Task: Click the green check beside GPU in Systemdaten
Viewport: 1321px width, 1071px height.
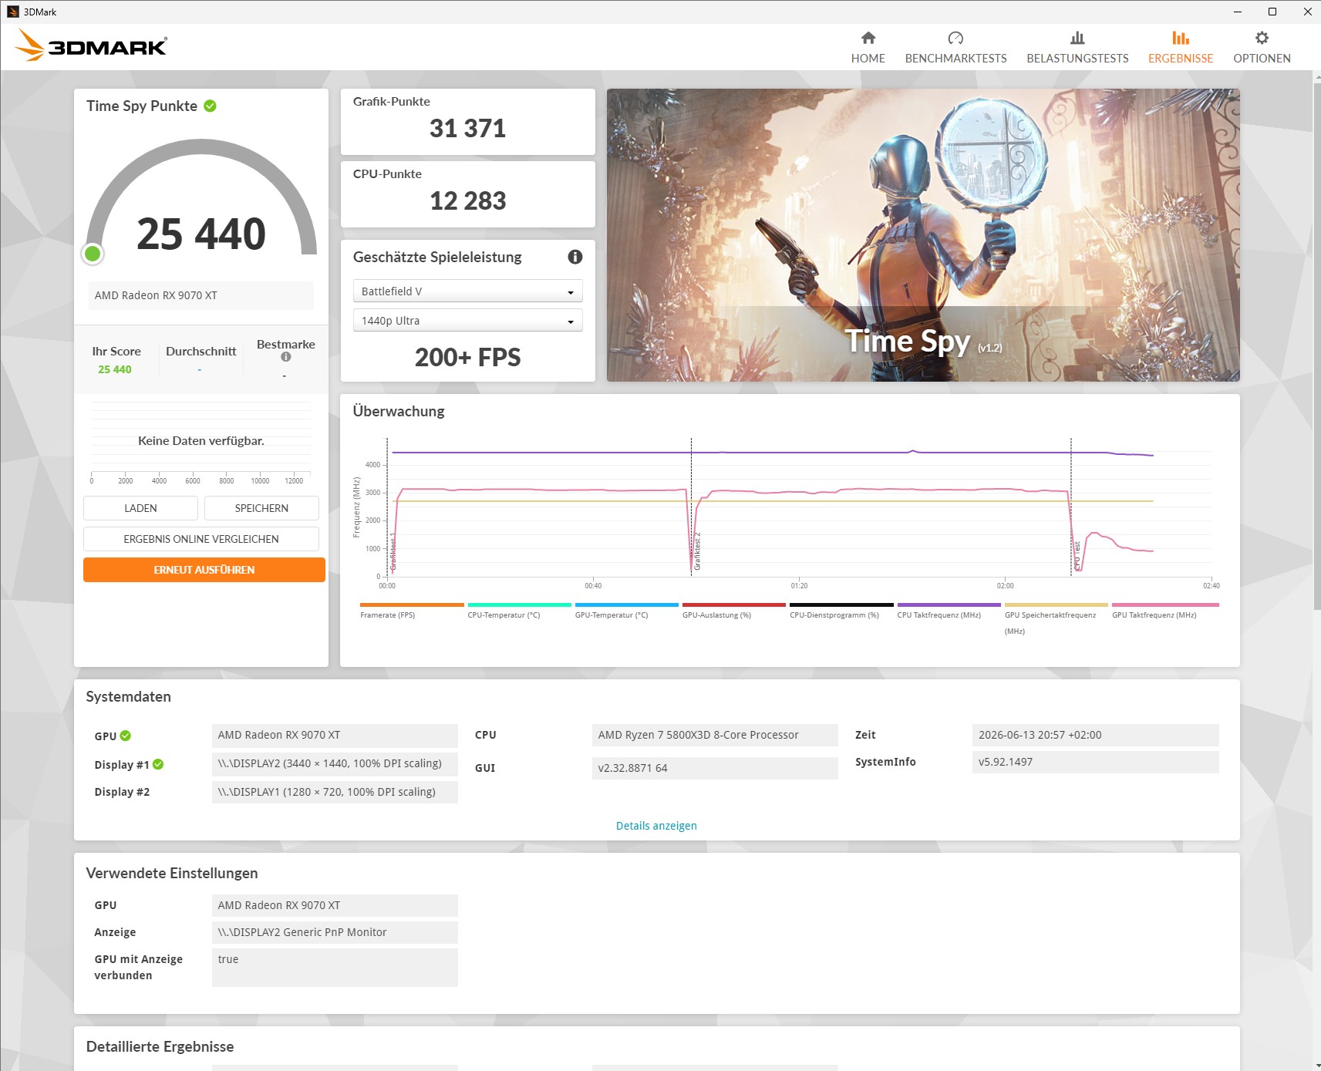Action: click(126, 736)
